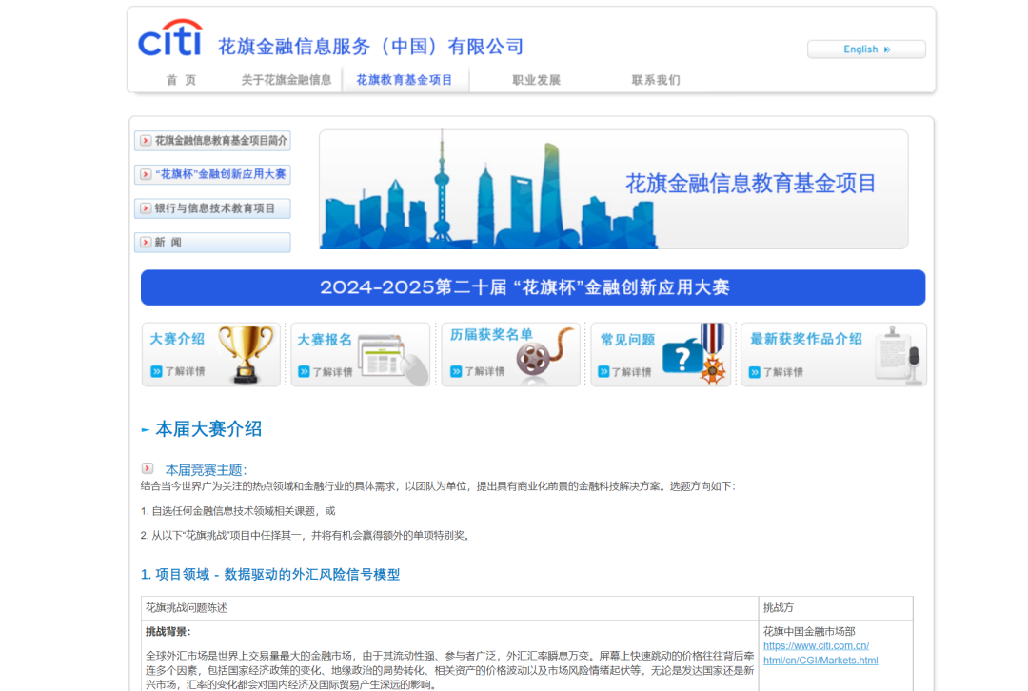Click the clipboard and microphone icon
1028x691 pixels.
[899, 355]
